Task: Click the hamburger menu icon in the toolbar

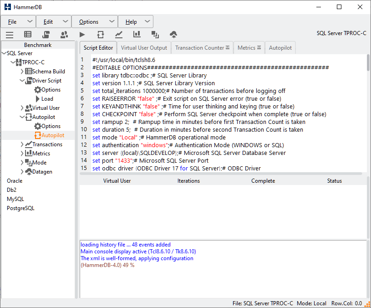Action: coord(10,34)
